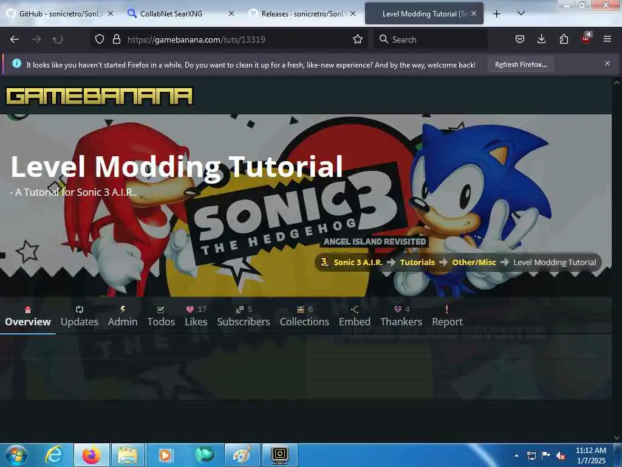The width and height of the screenshot is (622, 467).
Task: Bookmark this page with the star icon
Action: tap(357, 39)
